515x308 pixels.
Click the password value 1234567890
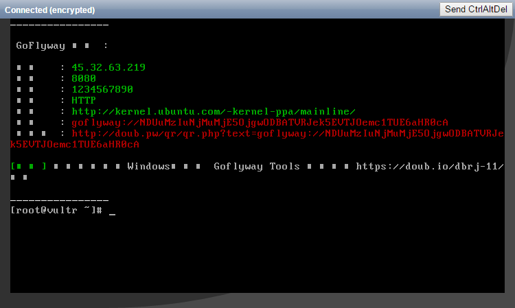[x=102, y=89]
